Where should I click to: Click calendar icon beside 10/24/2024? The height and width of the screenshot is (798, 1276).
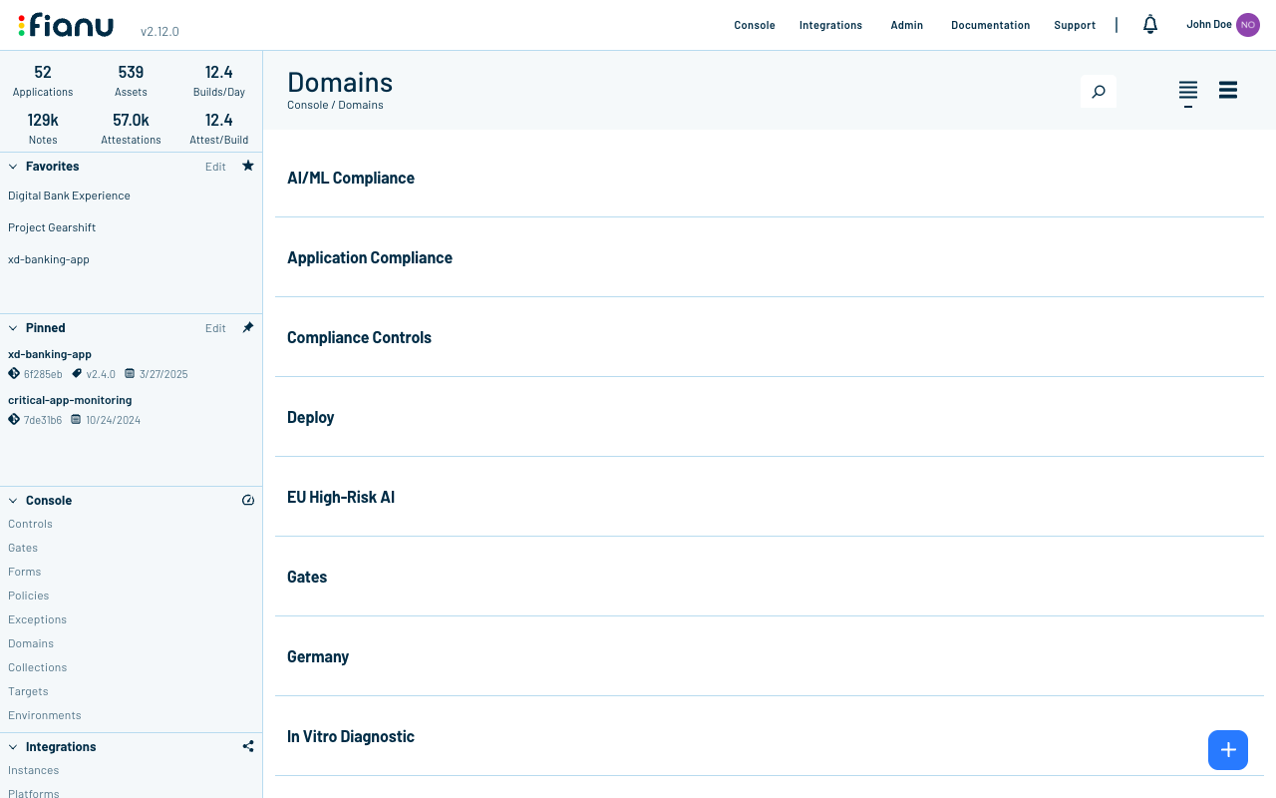tap(76, 420)
